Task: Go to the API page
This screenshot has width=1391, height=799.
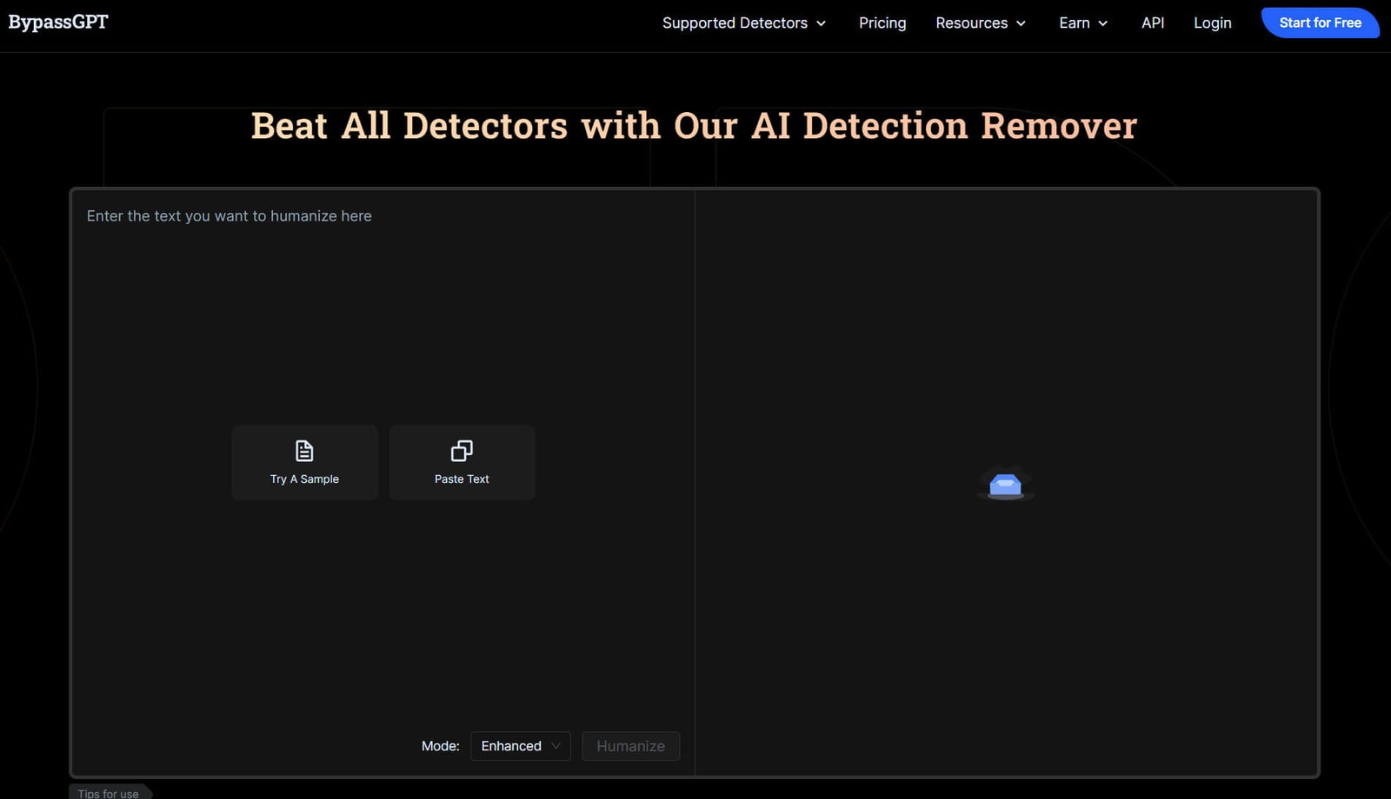Action: 1153,23
